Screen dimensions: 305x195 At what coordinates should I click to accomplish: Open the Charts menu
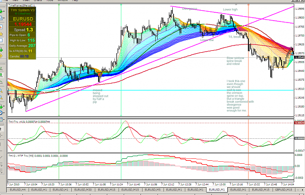tap(38, 0)
